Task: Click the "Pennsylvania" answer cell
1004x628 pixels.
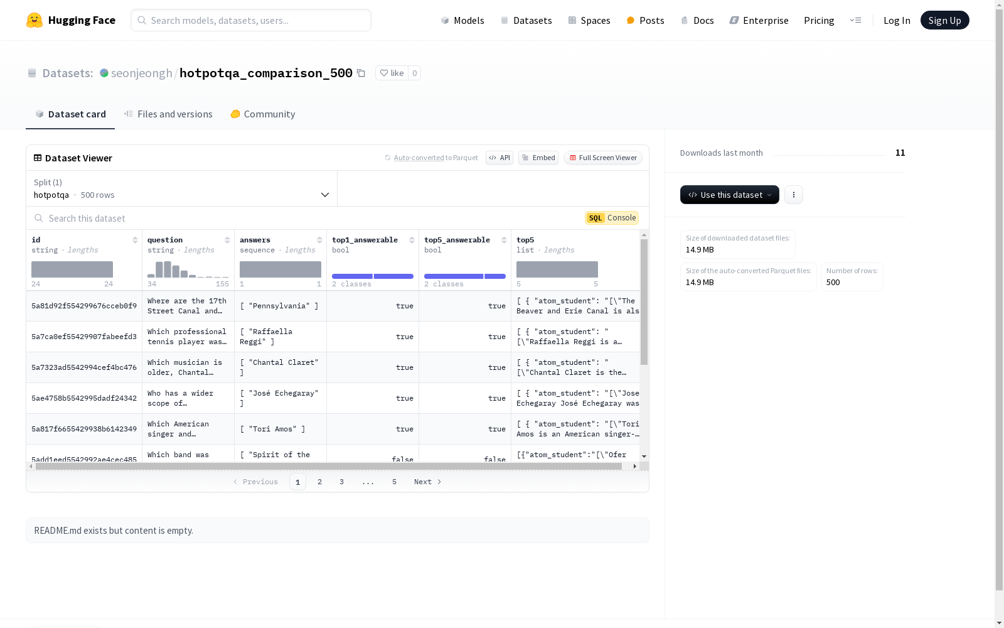Action: [280, 306]
